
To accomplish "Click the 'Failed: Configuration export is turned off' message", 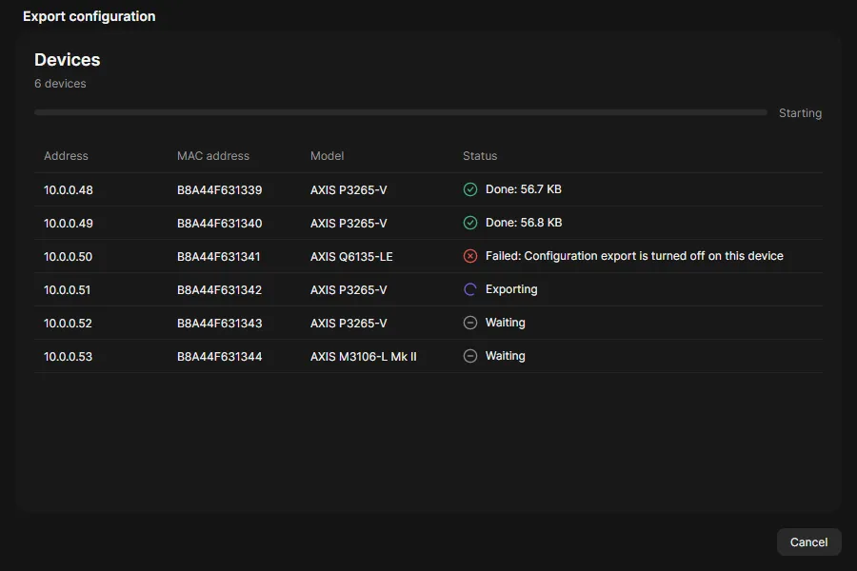I will coord(634,256).
